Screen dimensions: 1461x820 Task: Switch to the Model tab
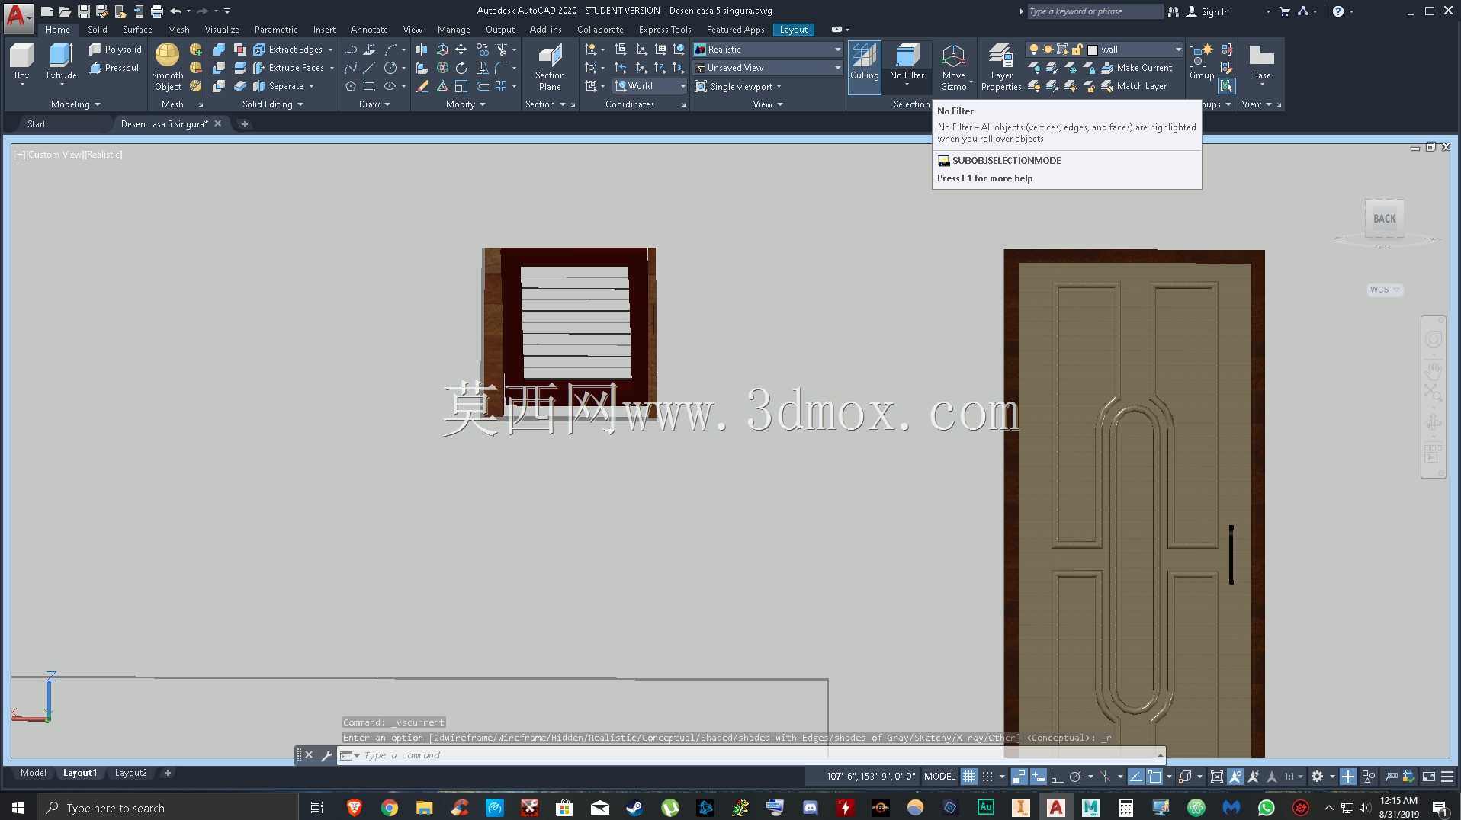(x=34, y=773)
